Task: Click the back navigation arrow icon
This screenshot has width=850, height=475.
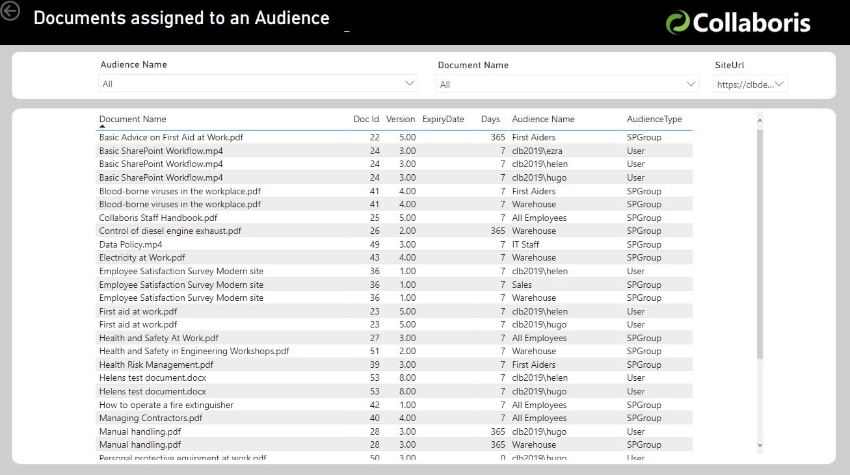Action: 10,10
